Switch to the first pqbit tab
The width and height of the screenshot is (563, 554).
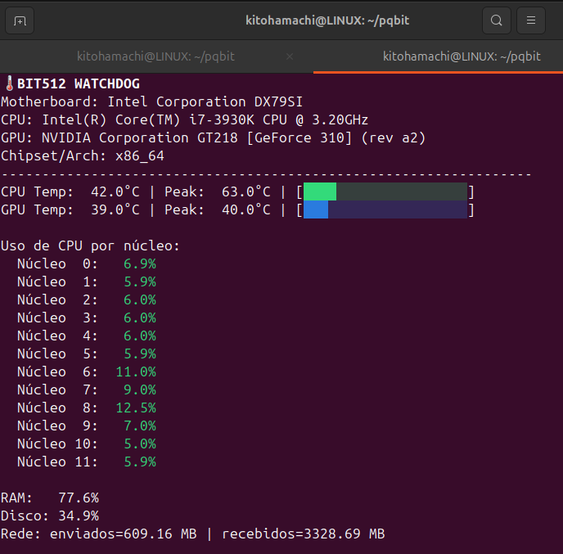tap(155, 56)
